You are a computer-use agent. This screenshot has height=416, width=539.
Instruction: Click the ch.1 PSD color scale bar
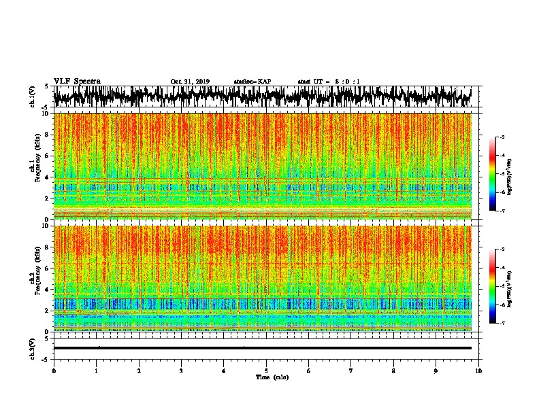click(492, 174)
